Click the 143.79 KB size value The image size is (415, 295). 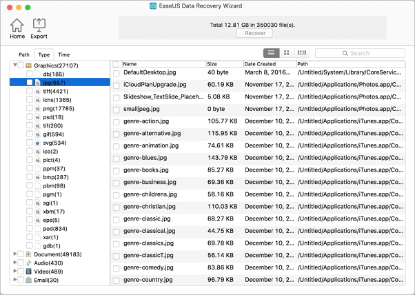tap(222, 158)
